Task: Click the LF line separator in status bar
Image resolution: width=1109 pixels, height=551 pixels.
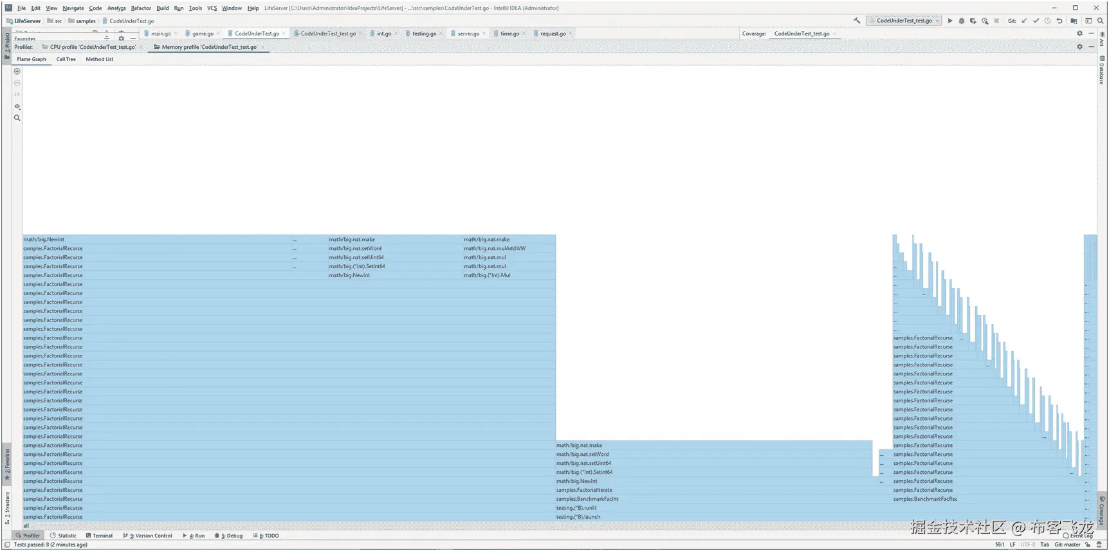Action: pyautogui.click(x=1013, y=545)
